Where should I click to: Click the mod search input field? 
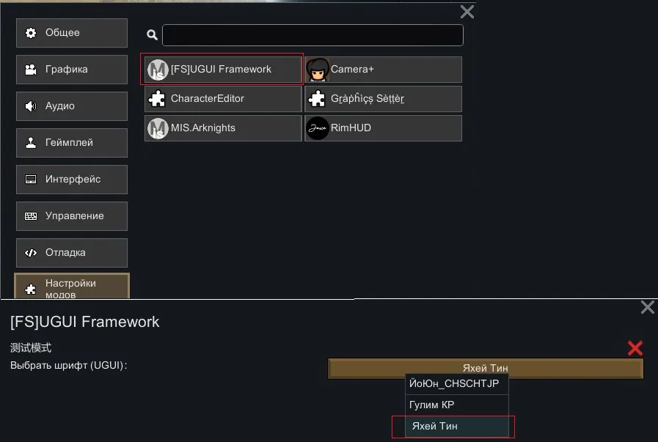point(312,35)
